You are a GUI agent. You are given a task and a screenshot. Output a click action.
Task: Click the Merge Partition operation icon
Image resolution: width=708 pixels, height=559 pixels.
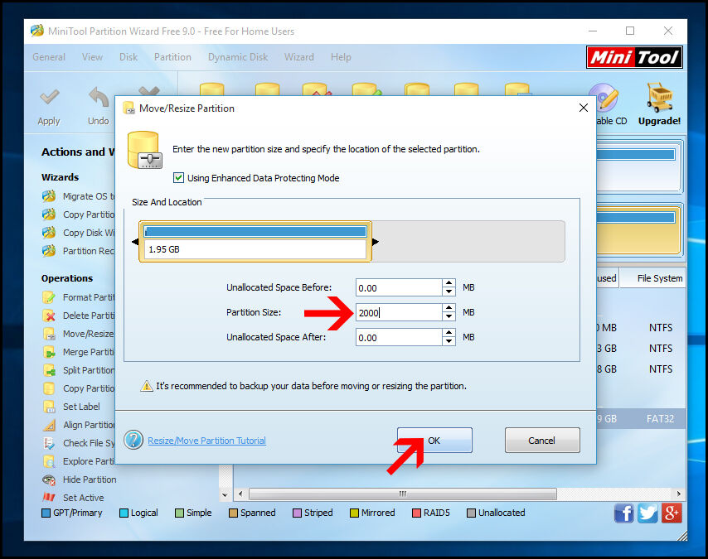(49, 352)
